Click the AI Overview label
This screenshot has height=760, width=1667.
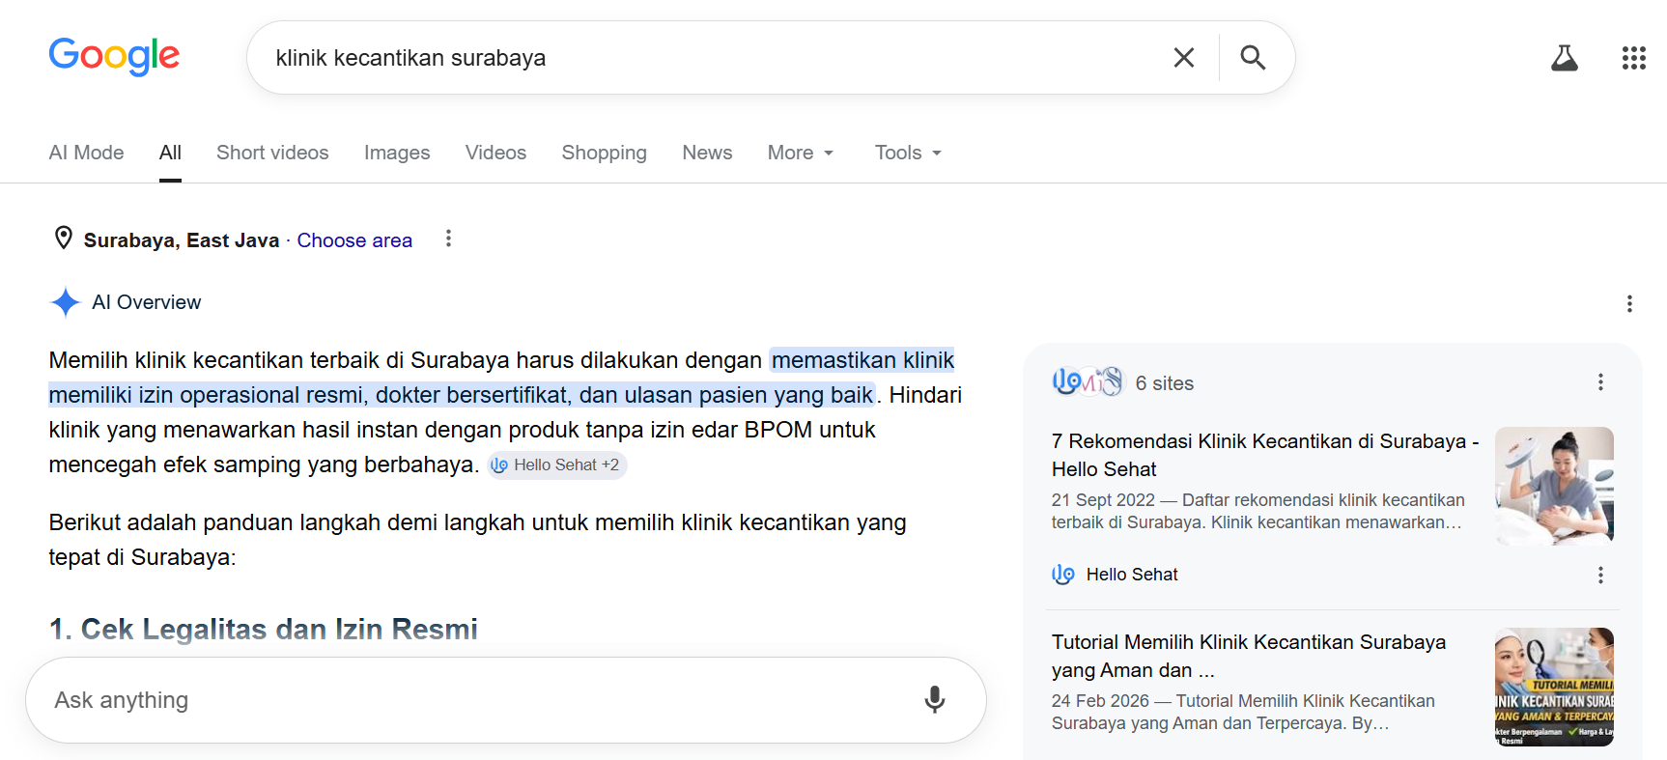[x=147, y=302]
